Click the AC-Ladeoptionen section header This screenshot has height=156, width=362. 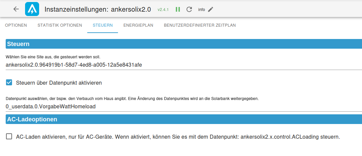[184, 119]
